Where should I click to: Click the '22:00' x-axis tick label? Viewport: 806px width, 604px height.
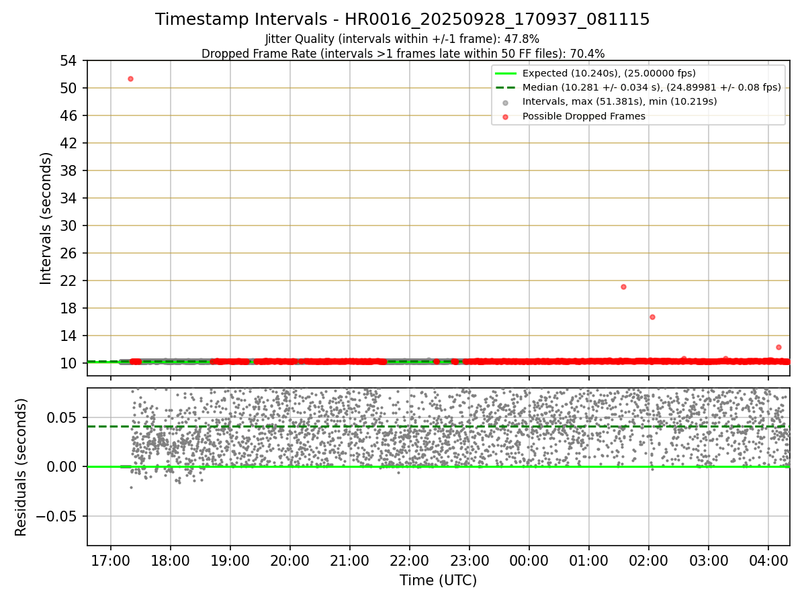tap(409, 561)
